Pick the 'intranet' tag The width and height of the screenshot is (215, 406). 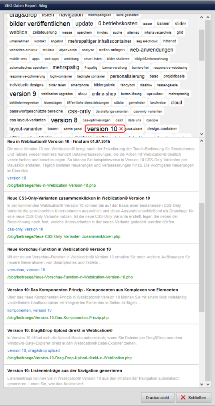pos(169,41)
